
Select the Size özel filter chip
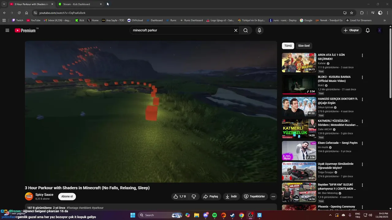[x=304, y=46]
